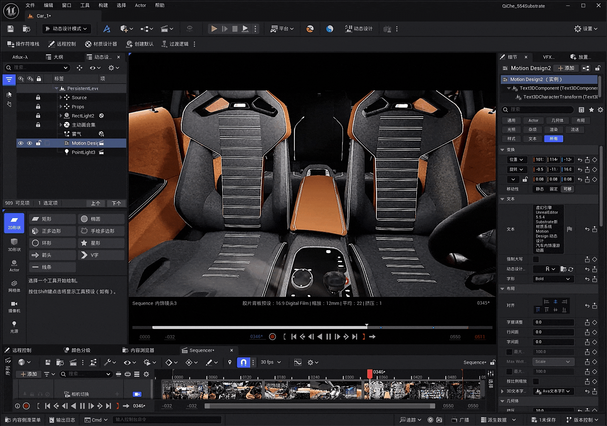The height and width of the screenshot is (426, 607).
Task: Click the Sequencer bottom horizontal scrollbar
Action: pos(320,406)
